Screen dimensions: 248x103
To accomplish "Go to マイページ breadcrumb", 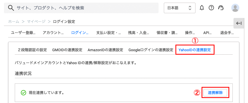I will coord(36,21).
